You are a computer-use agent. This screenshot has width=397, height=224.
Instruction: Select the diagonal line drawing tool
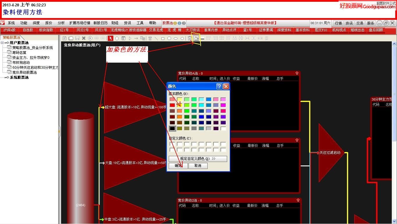pyautogui.click(x=156, y=38)
